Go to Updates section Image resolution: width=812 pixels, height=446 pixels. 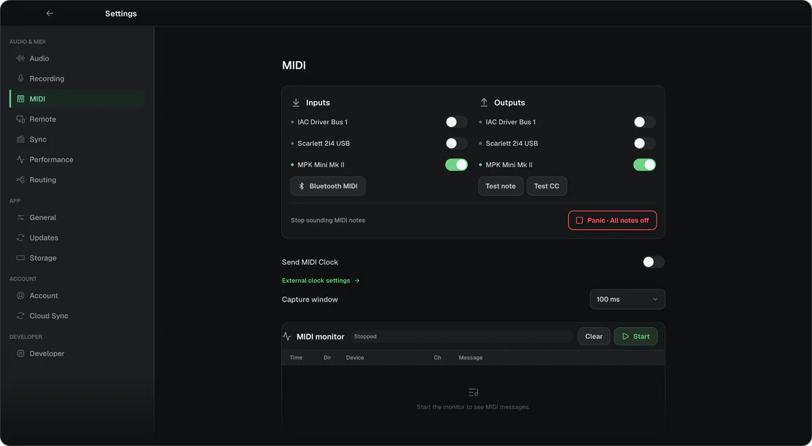pyautogui.click(x=77, y=238)
